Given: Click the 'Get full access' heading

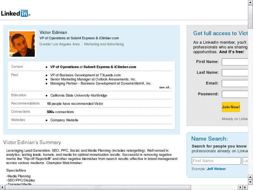Looking at the screenshot, I should pyautogui.click(x=221, y=33).
